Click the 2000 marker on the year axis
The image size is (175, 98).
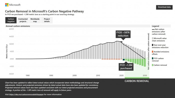coord(74,75)
